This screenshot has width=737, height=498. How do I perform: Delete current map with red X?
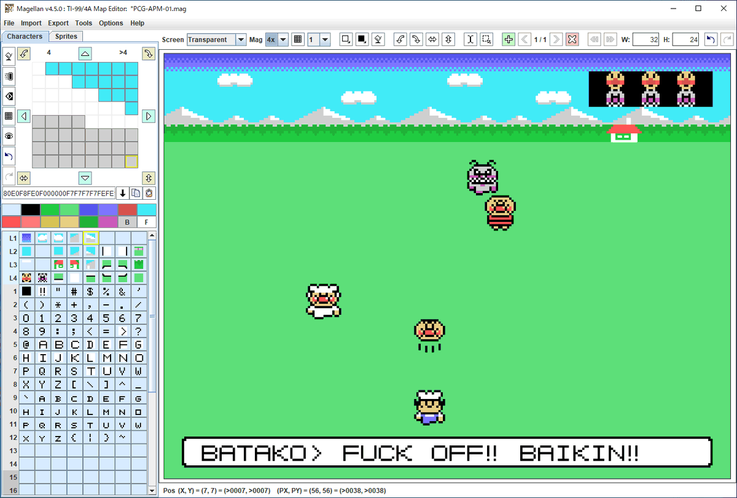click(x=572, y=39)
